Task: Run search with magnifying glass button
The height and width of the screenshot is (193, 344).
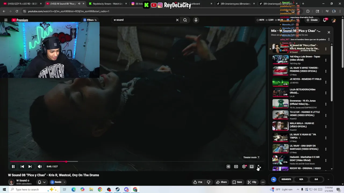Action: [185, 20]
